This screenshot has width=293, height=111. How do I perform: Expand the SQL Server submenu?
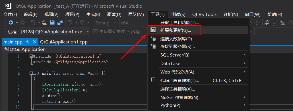click(203, 55)
